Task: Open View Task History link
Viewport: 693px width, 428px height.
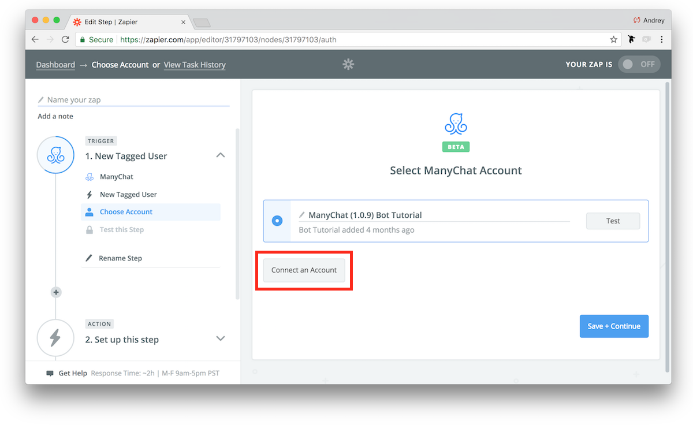Action: tap(195, 65)
